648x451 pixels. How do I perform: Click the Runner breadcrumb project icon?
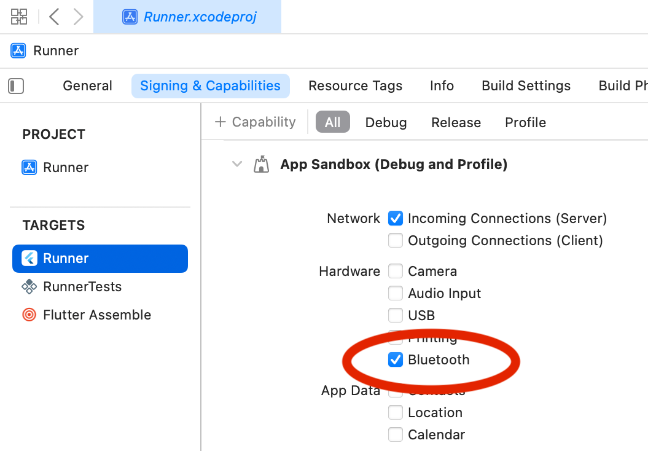coord(18,51)
